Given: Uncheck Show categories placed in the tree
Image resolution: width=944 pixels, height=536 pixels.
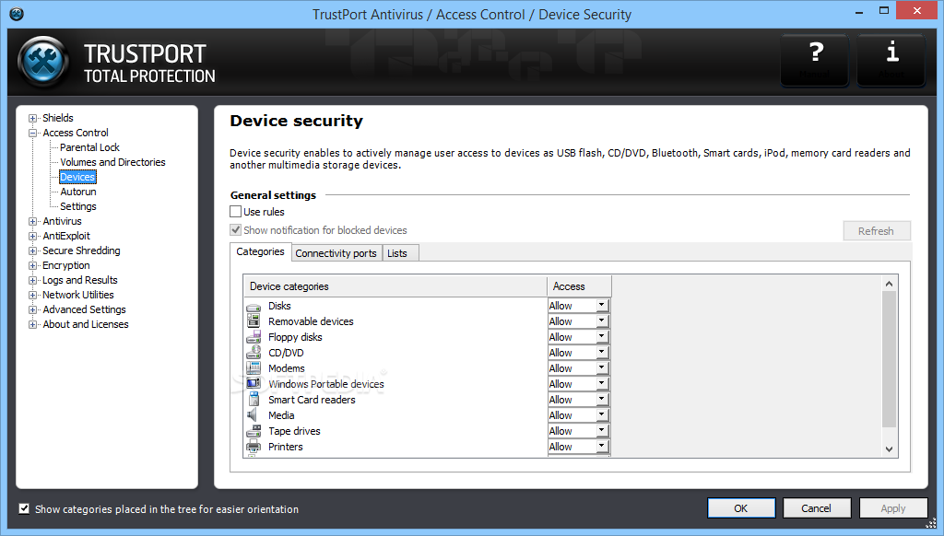Looking at the screenshot, I should [24, 509].
